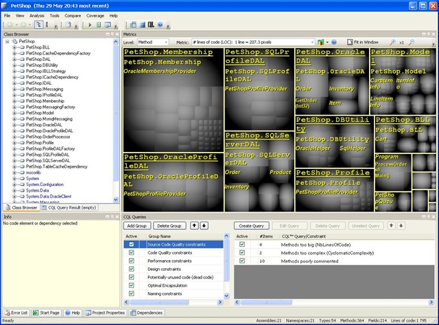Open the Project Properties bottom button
The width and height of the screenshot is (439, 325).
pos(105,313)
